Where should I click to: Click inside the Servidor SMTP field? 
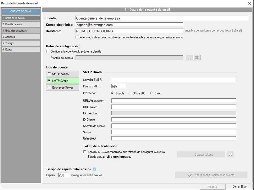click(x=173, y=80)
